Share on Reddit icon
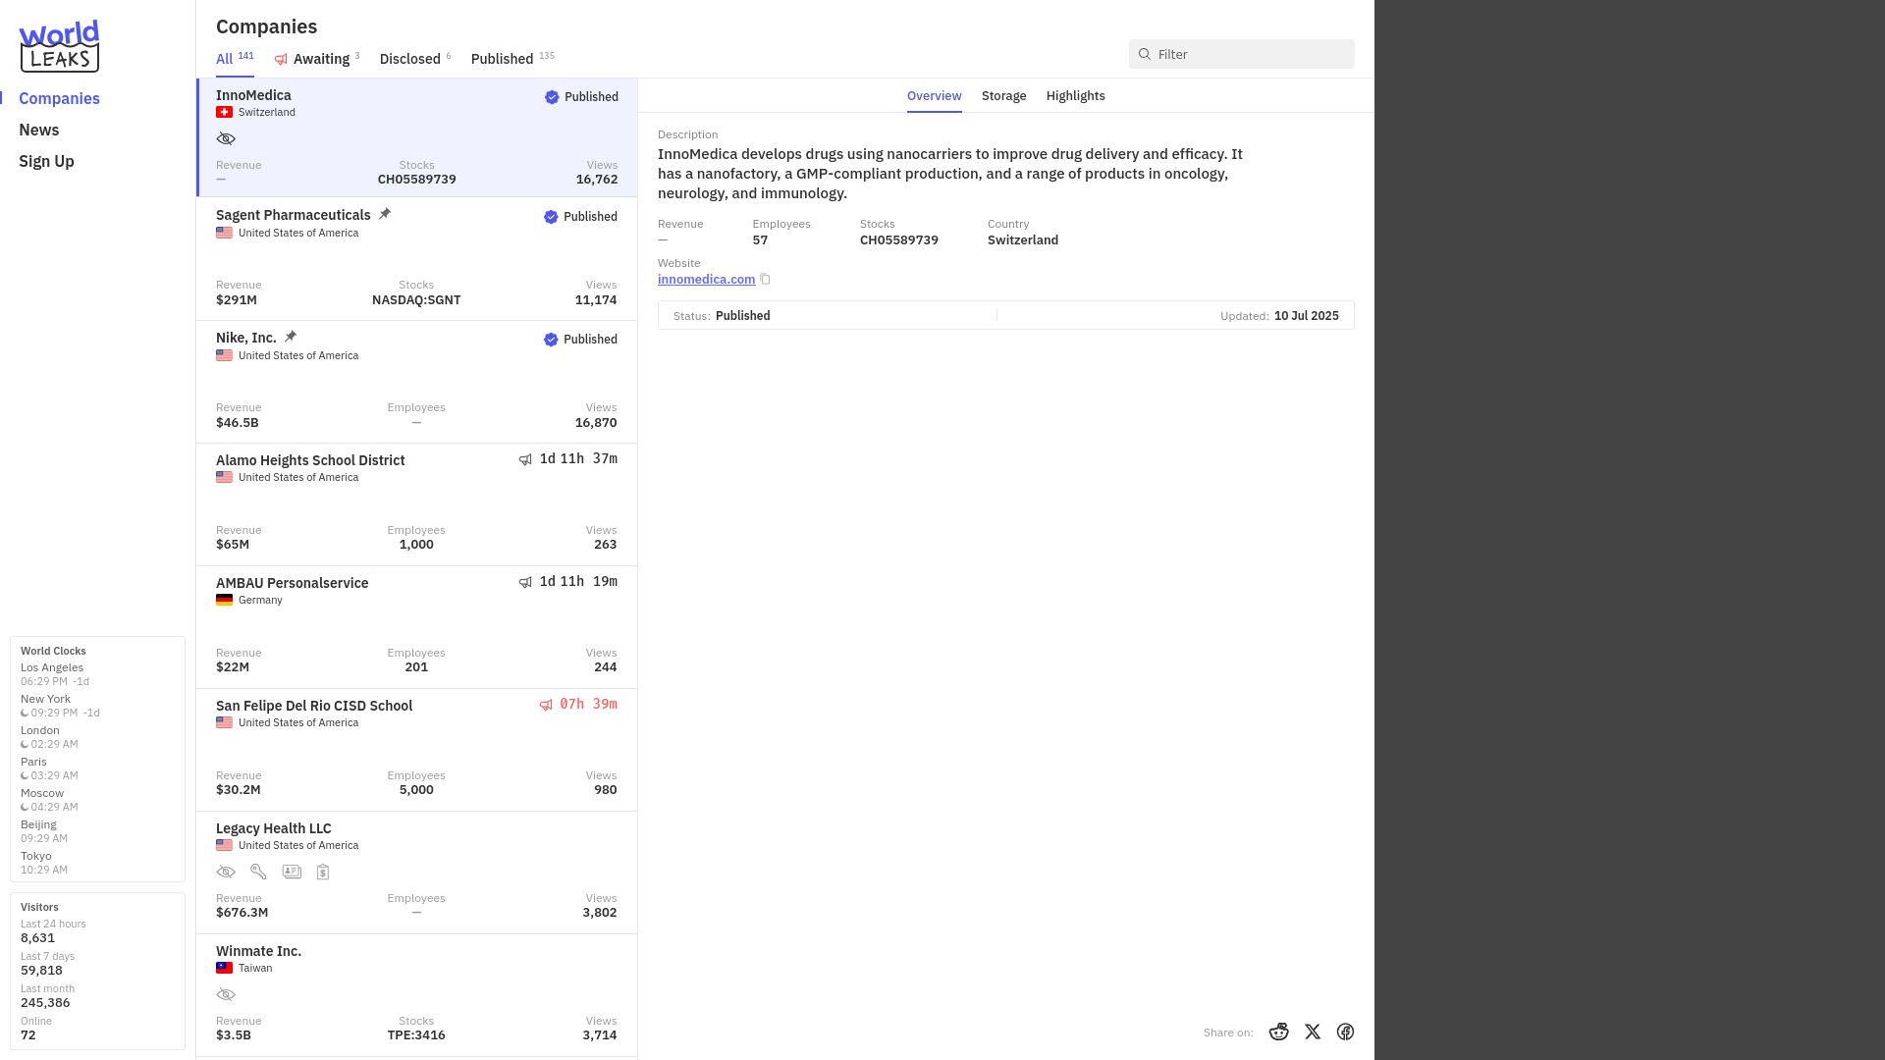Screen dimensions: 1885x1060 tap(1278, 1032)
